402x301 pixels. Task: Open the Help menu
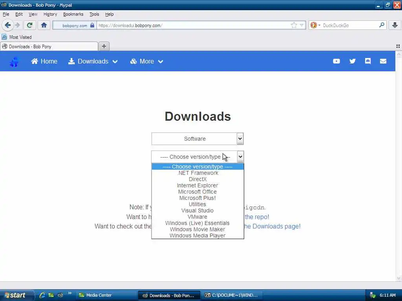[109, 14]
